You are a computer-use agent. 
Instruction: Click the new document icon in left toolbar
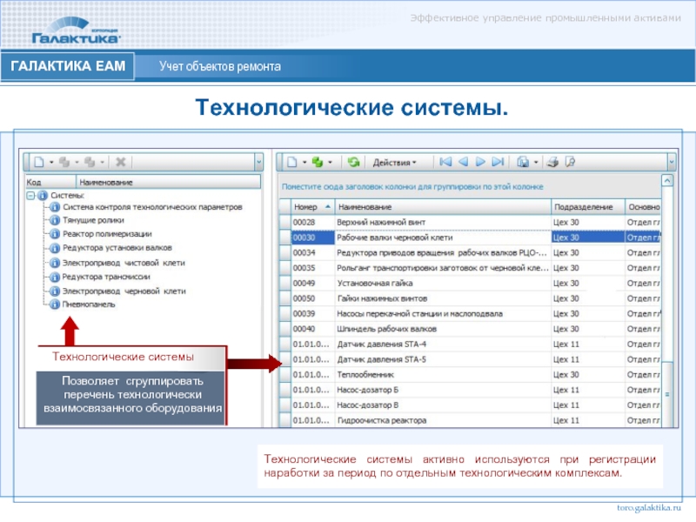pyautogui.click(x=39, y=162)
